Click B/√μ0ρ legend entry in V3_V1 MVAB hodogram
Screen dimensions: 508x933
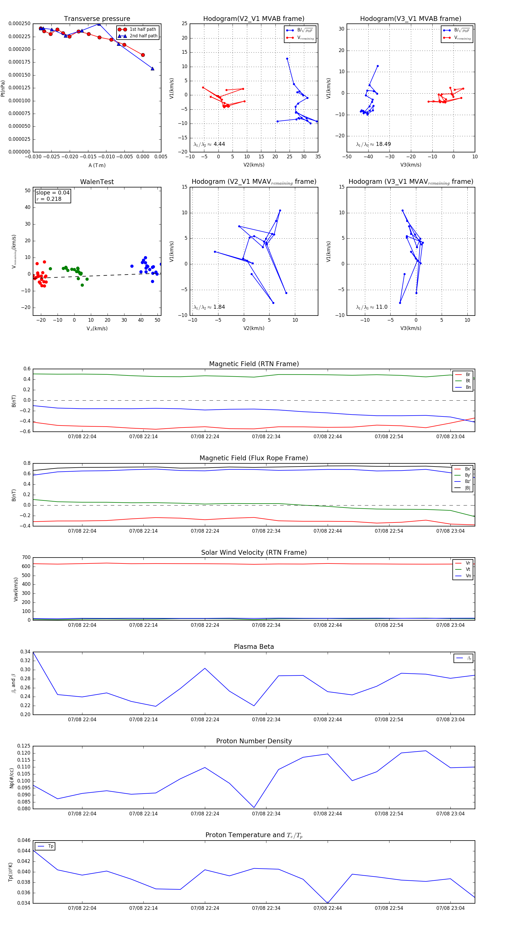click(457, 30)
